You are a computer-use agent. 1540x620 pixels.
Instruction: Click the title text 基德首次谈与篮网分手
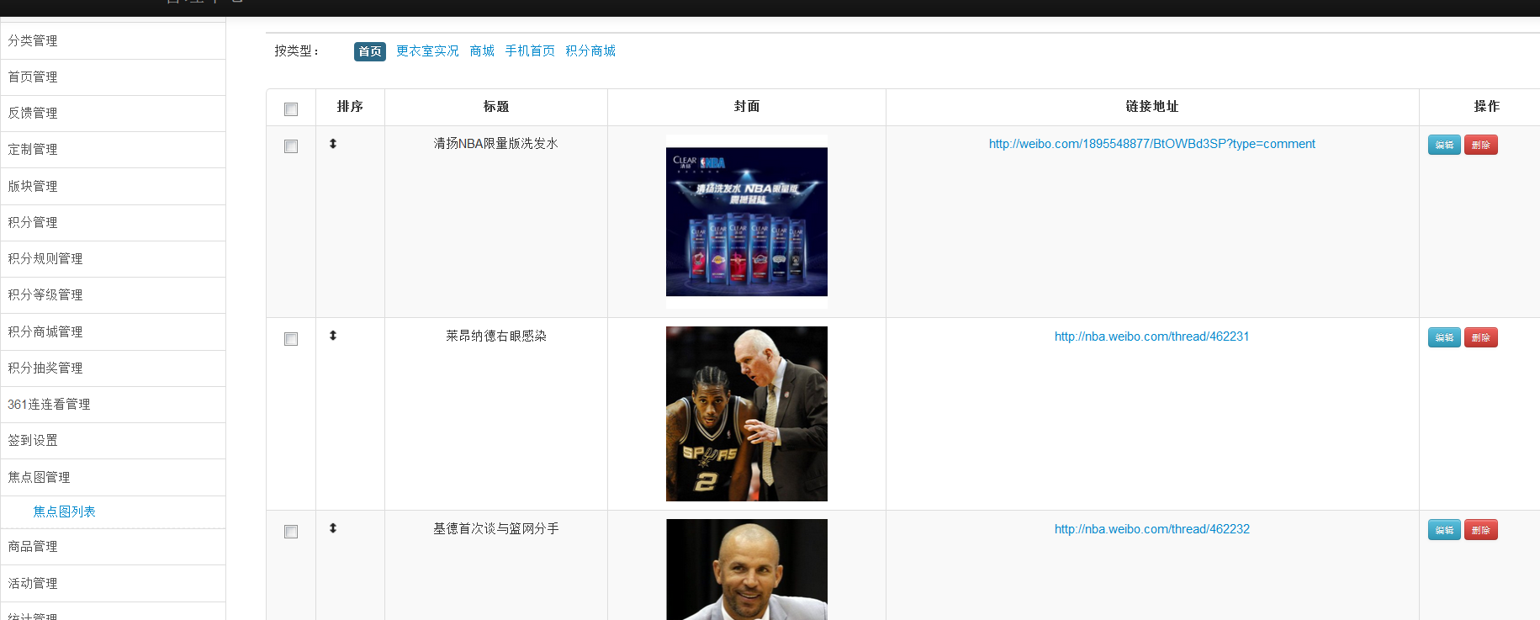click(x=496, y=528)
